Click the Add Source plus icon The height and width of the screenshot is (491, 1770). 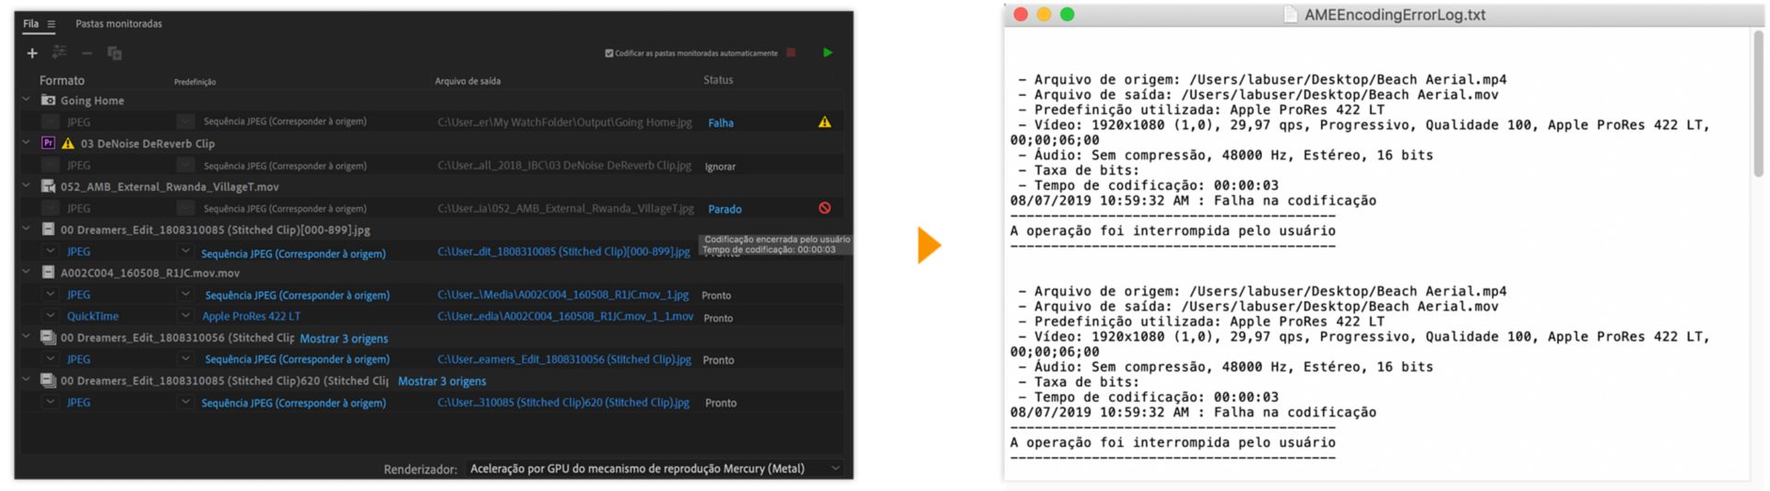[32, 53]
